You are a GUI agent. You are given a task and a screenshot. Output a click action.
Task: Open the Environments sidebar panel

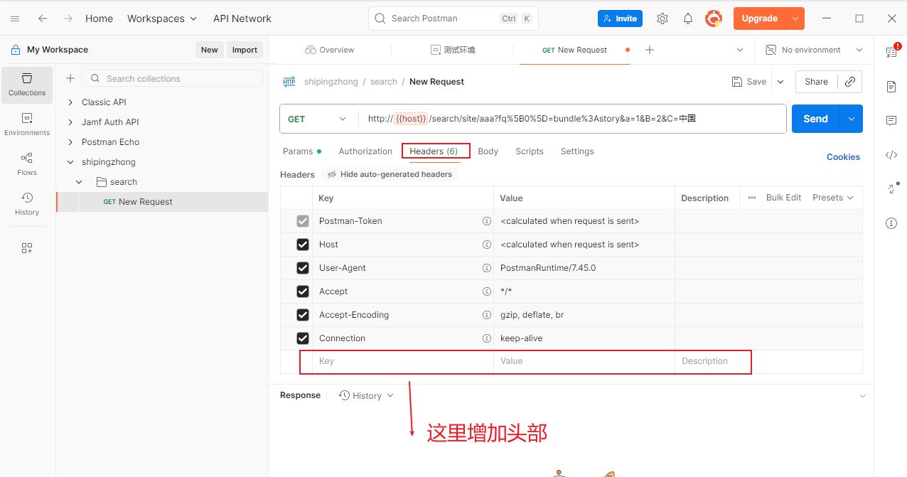[27, 124]
